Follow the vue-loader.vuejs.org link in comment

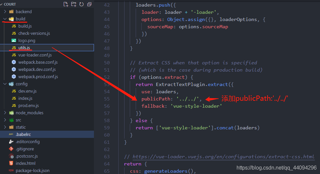[223, 157]
